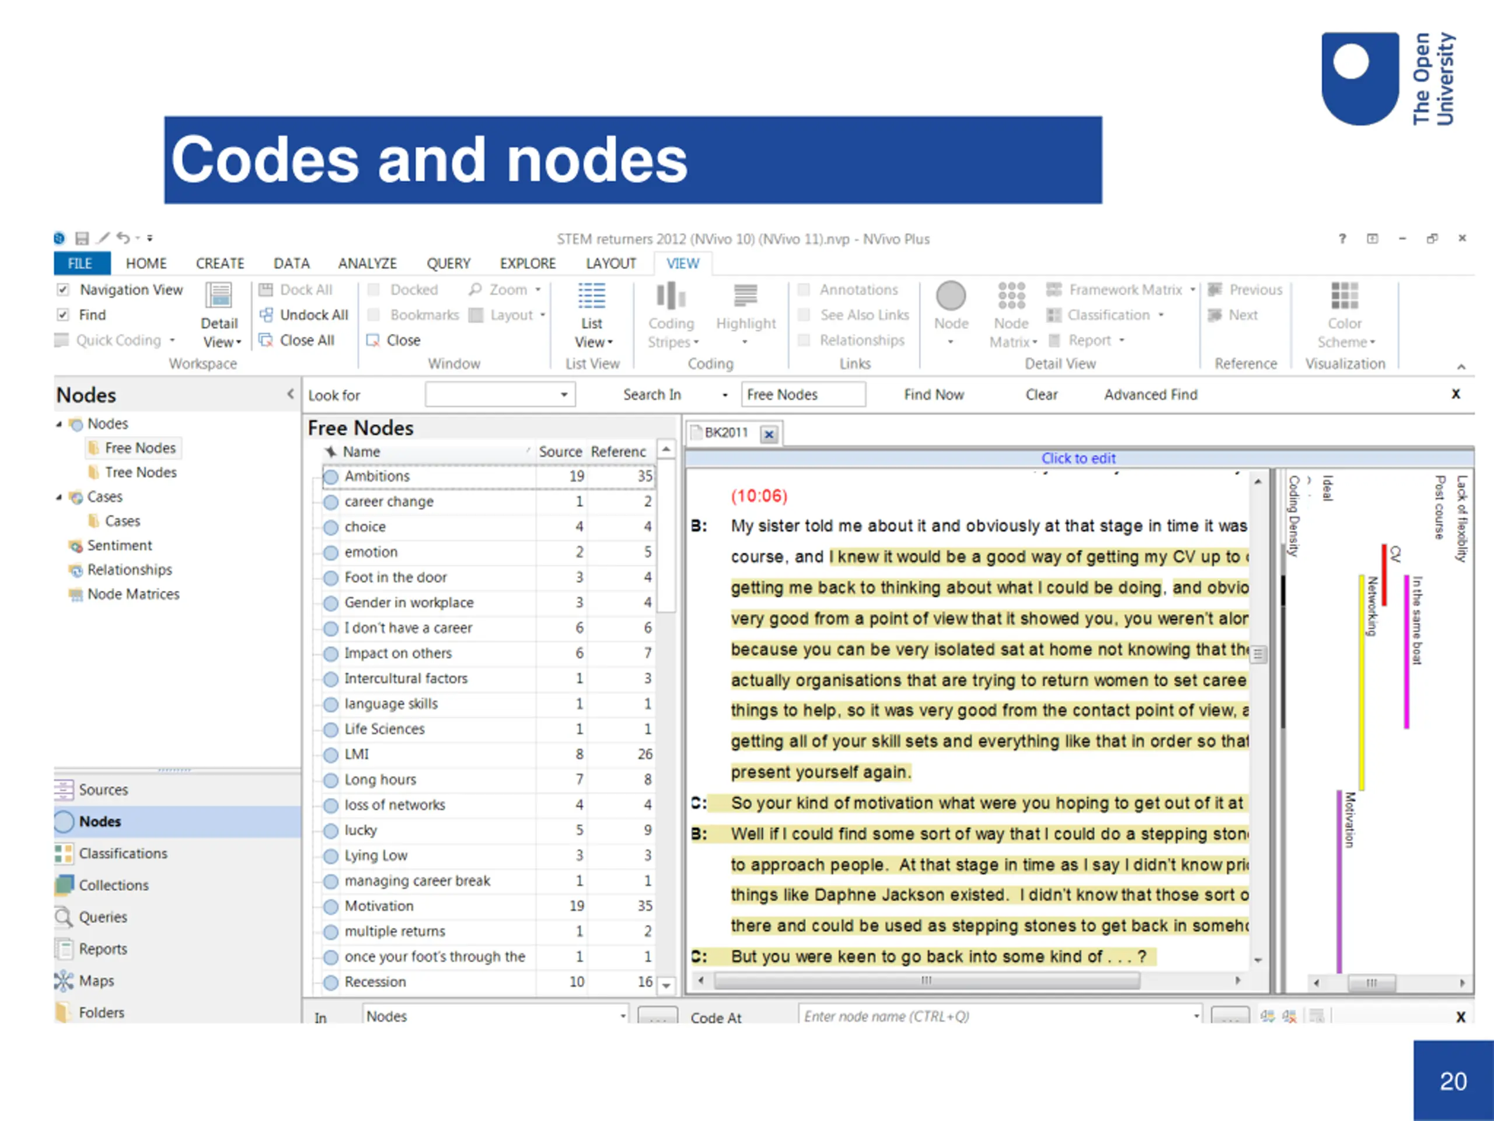This screenshot has height=1121, width=1494.
Task: Collapse the Cases tree expander
Action: click(x=59, y=497)
